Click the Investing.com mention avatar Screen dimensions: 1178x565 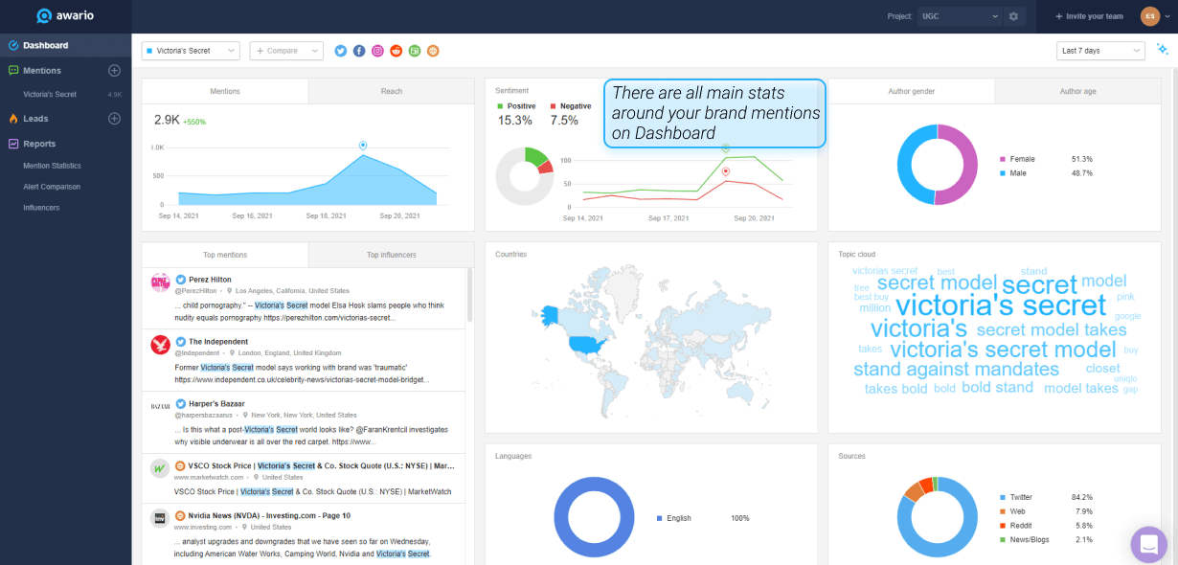click(x=160, y=518)
